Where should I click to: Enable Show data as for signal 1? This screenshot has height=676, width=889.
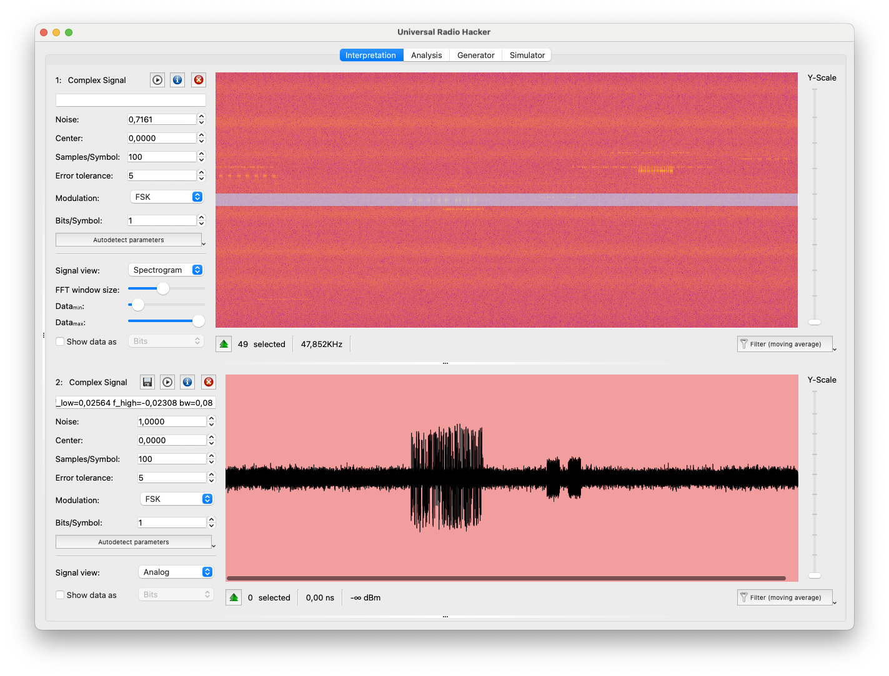[x=60, y=341]
